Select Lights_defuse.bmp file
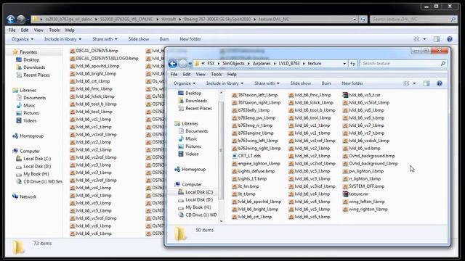 [254, 171]
